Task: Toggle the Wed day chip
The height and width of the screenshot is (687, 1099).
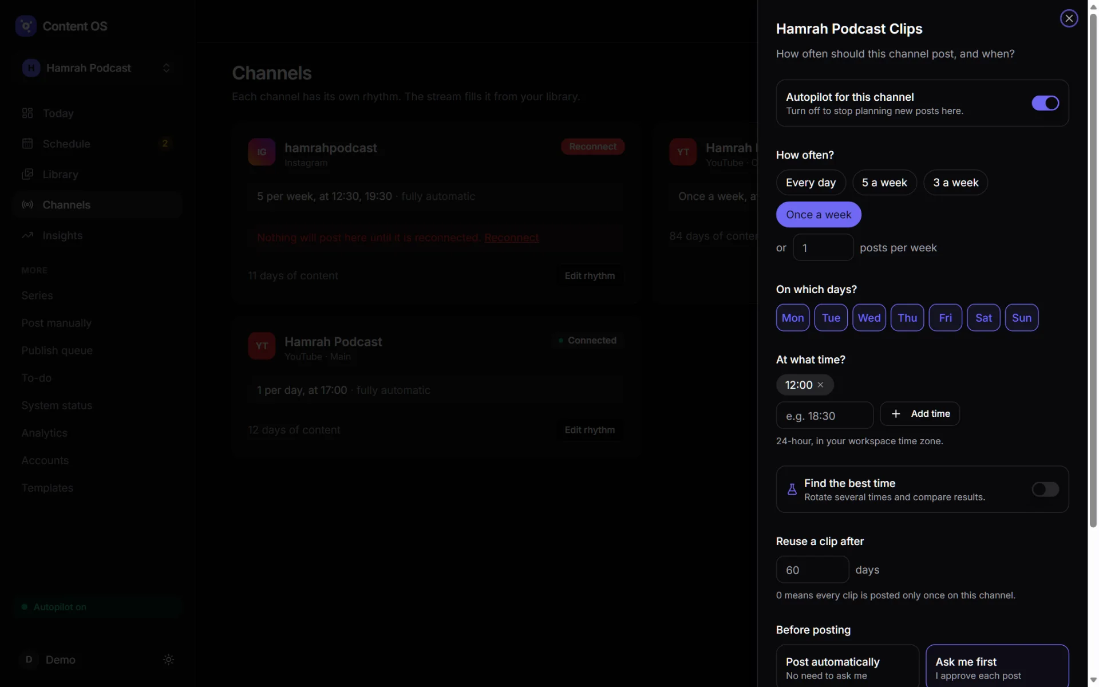Action: [869, 318]
